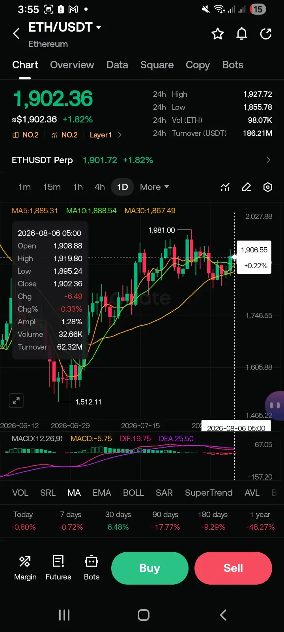The image size is (284, 632).
Task: Switch to the Data tab
Action: pos(117,65)
